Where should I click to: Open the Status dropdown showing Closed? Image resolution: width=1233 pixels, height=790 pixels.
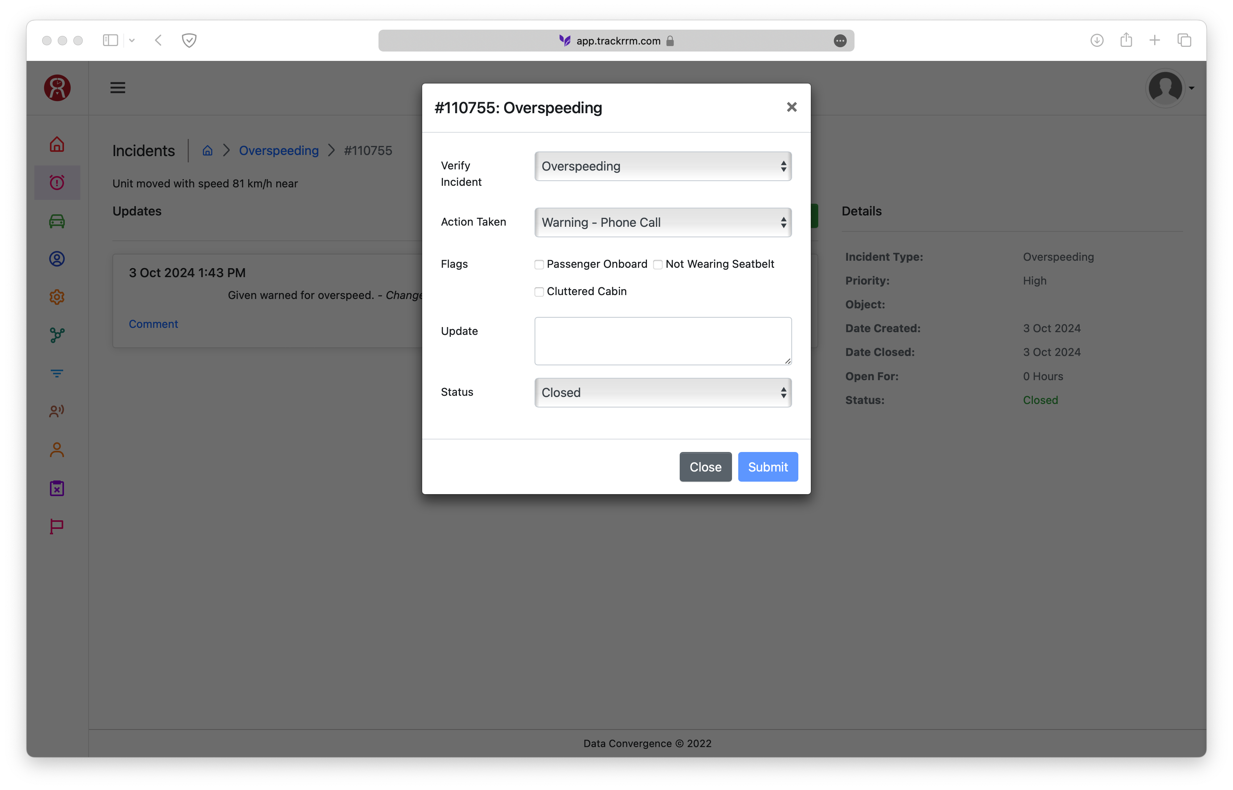pyautogui.click(x=663, y=392)
